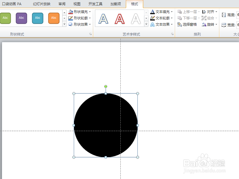Click the 文本效果 glowing A icon
This screenshot has width=239, height=179.
152,24
